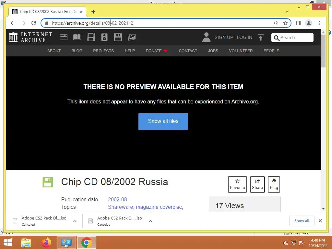Screen dimensions: 332x249
Task: Flag this archive item
Action: coord(274,184)
